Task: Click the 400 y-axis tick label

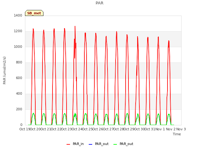Action: pyautogui.click(x=19, y=94)
